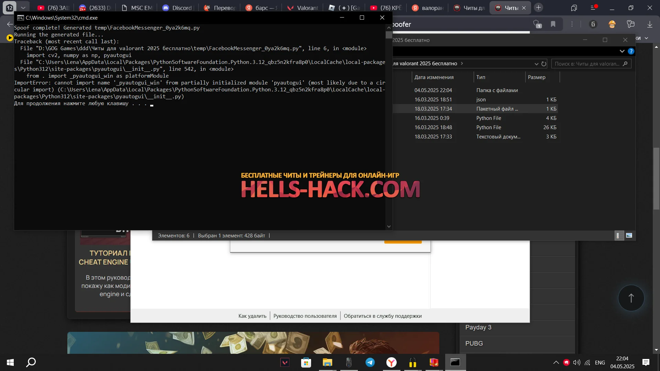The image size is (660, 371).
Task: Open the taskbar search magnifier
Action: 31,362
